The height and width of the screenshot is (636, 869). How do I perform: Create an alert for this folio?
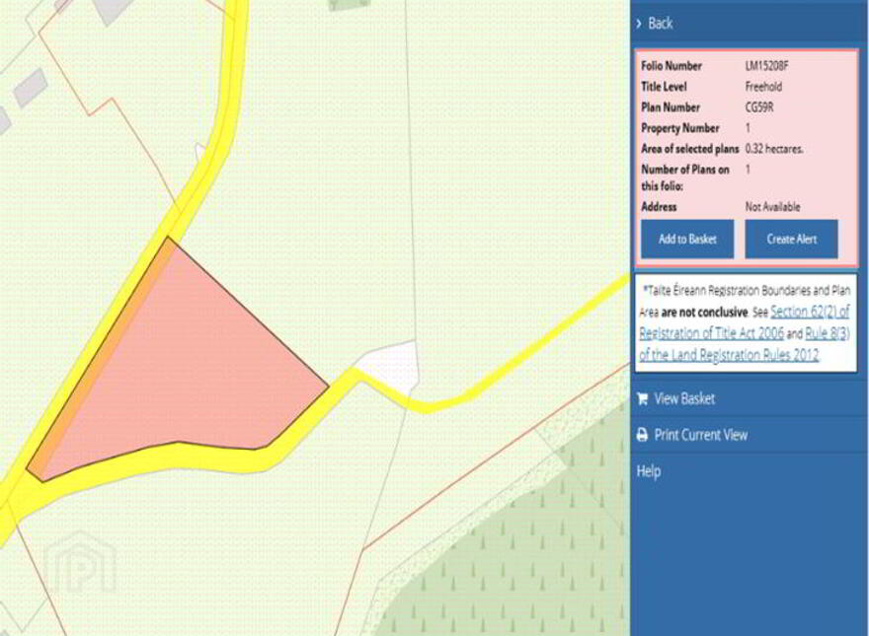pos(791,240)
